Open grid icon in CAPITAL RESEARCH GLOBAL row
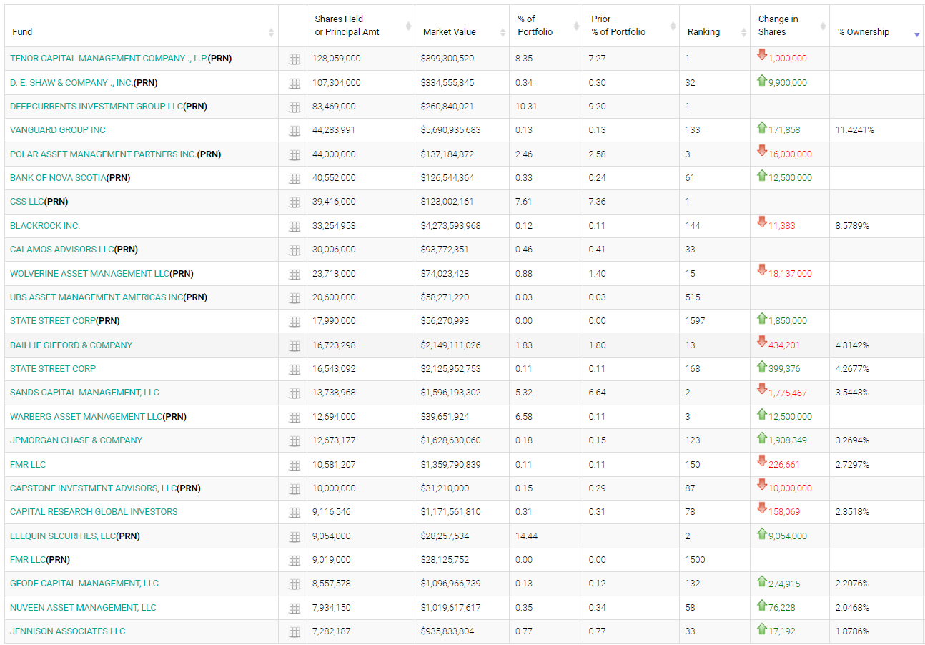This screenshot has height=645, width=925. (x=294, y=513)
